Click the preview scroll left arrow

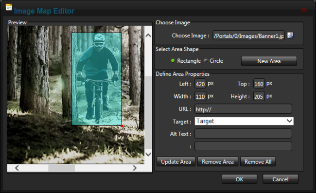[x=17, y=168]
